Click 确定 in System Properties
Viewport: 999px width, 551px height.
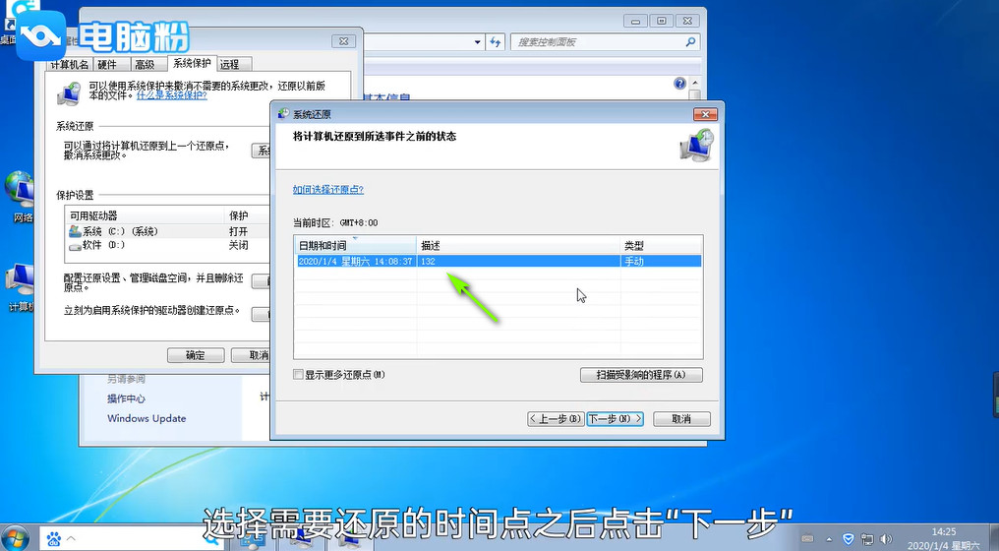click(x=196, y=355)
